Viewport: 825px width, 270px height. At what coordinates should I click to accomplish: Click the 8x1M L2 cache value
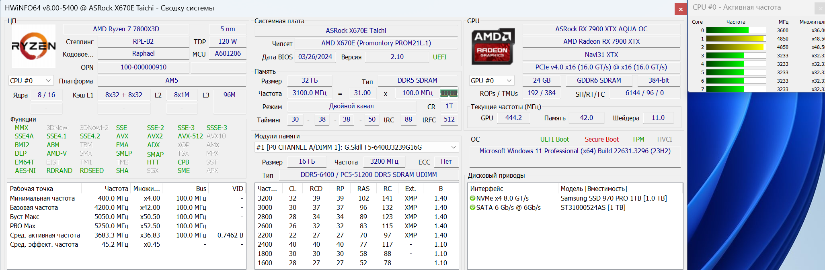(182, 95)
